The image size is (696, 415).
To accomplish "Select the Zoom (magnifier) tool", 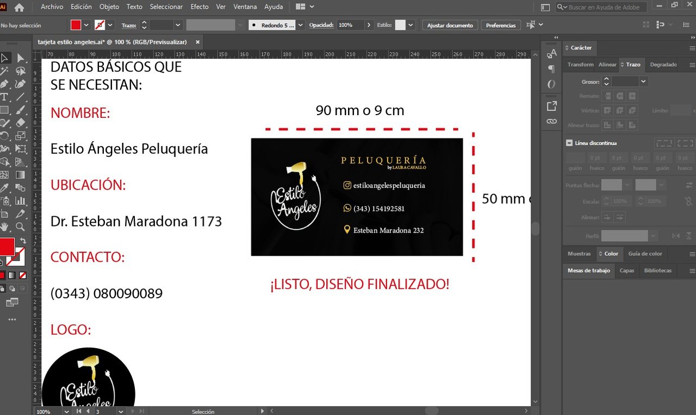I will coord(20,227).
